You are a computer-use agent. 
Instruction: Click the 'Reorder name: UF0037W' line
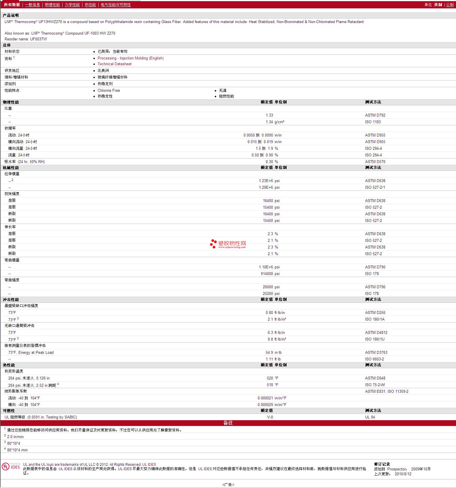pyautogui.click(x=26, y=39)
